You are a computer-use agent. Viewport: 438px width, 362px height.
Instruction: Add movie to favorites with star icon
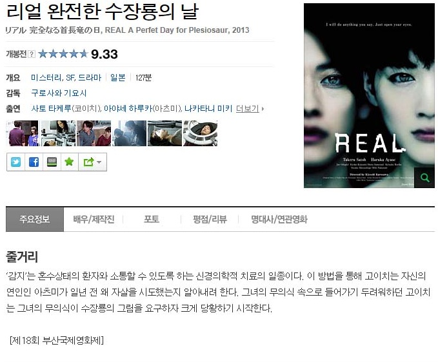tap(69, 162)
